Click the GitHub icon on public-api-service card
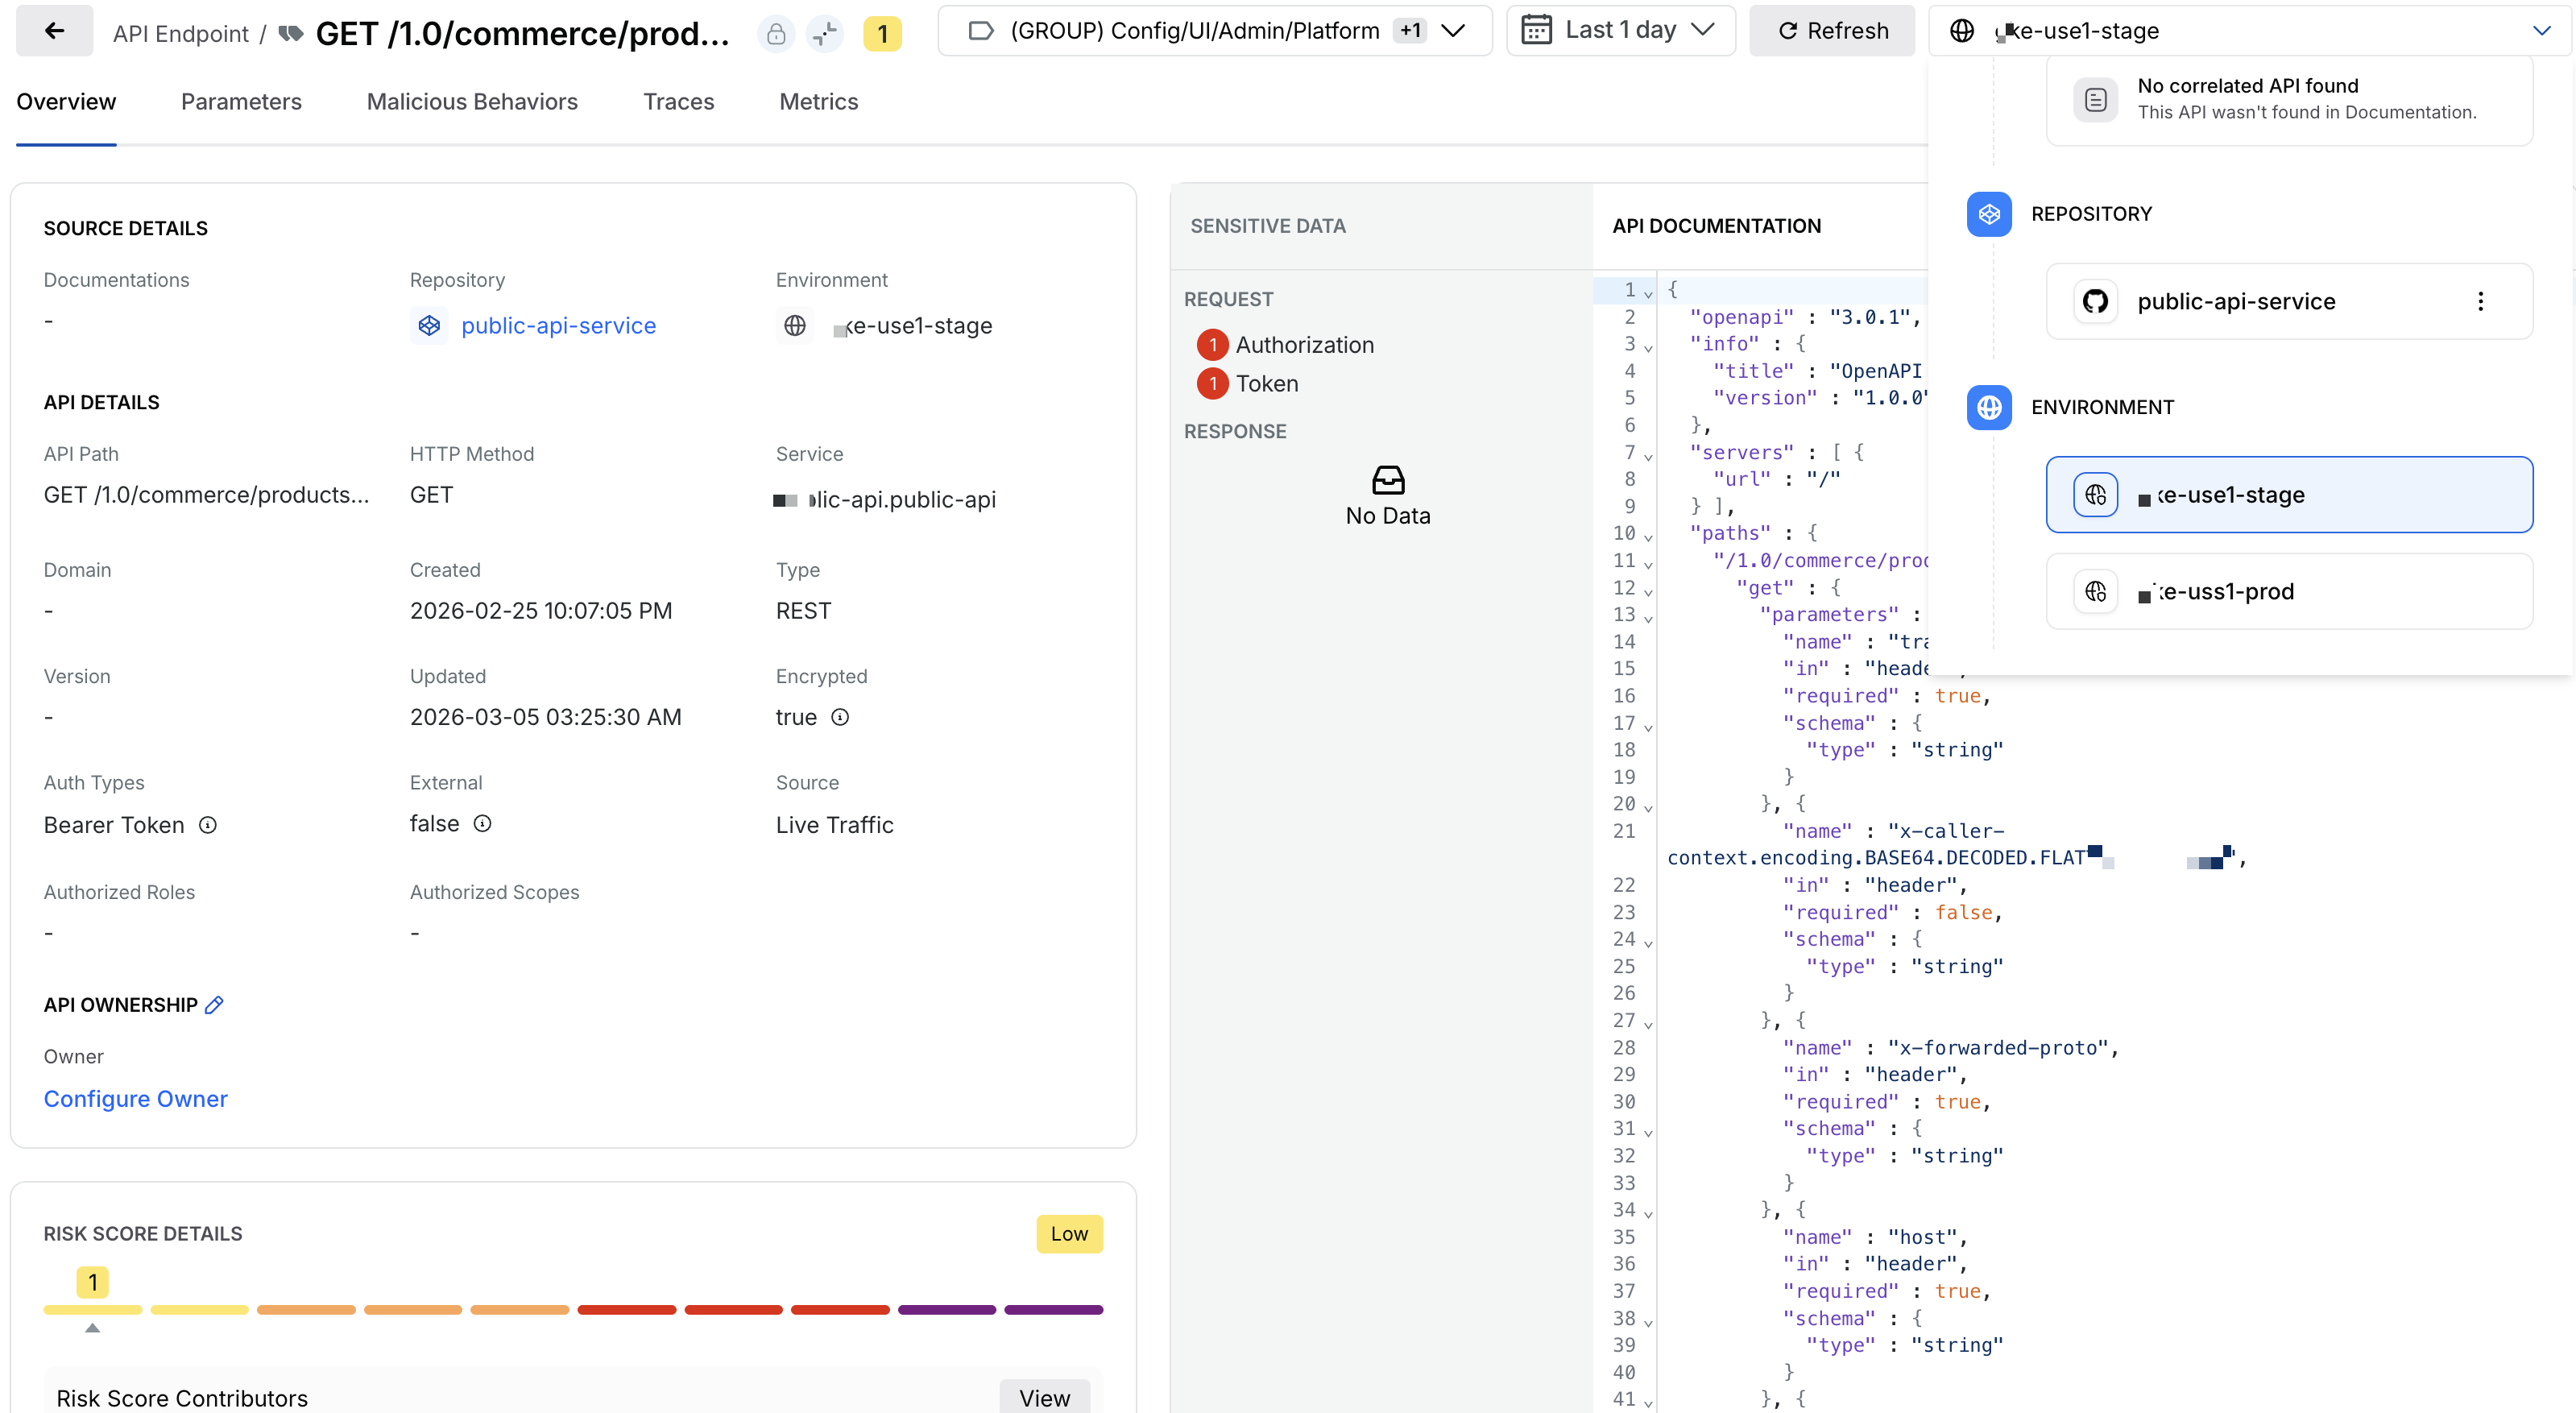 pos(2095,301)
